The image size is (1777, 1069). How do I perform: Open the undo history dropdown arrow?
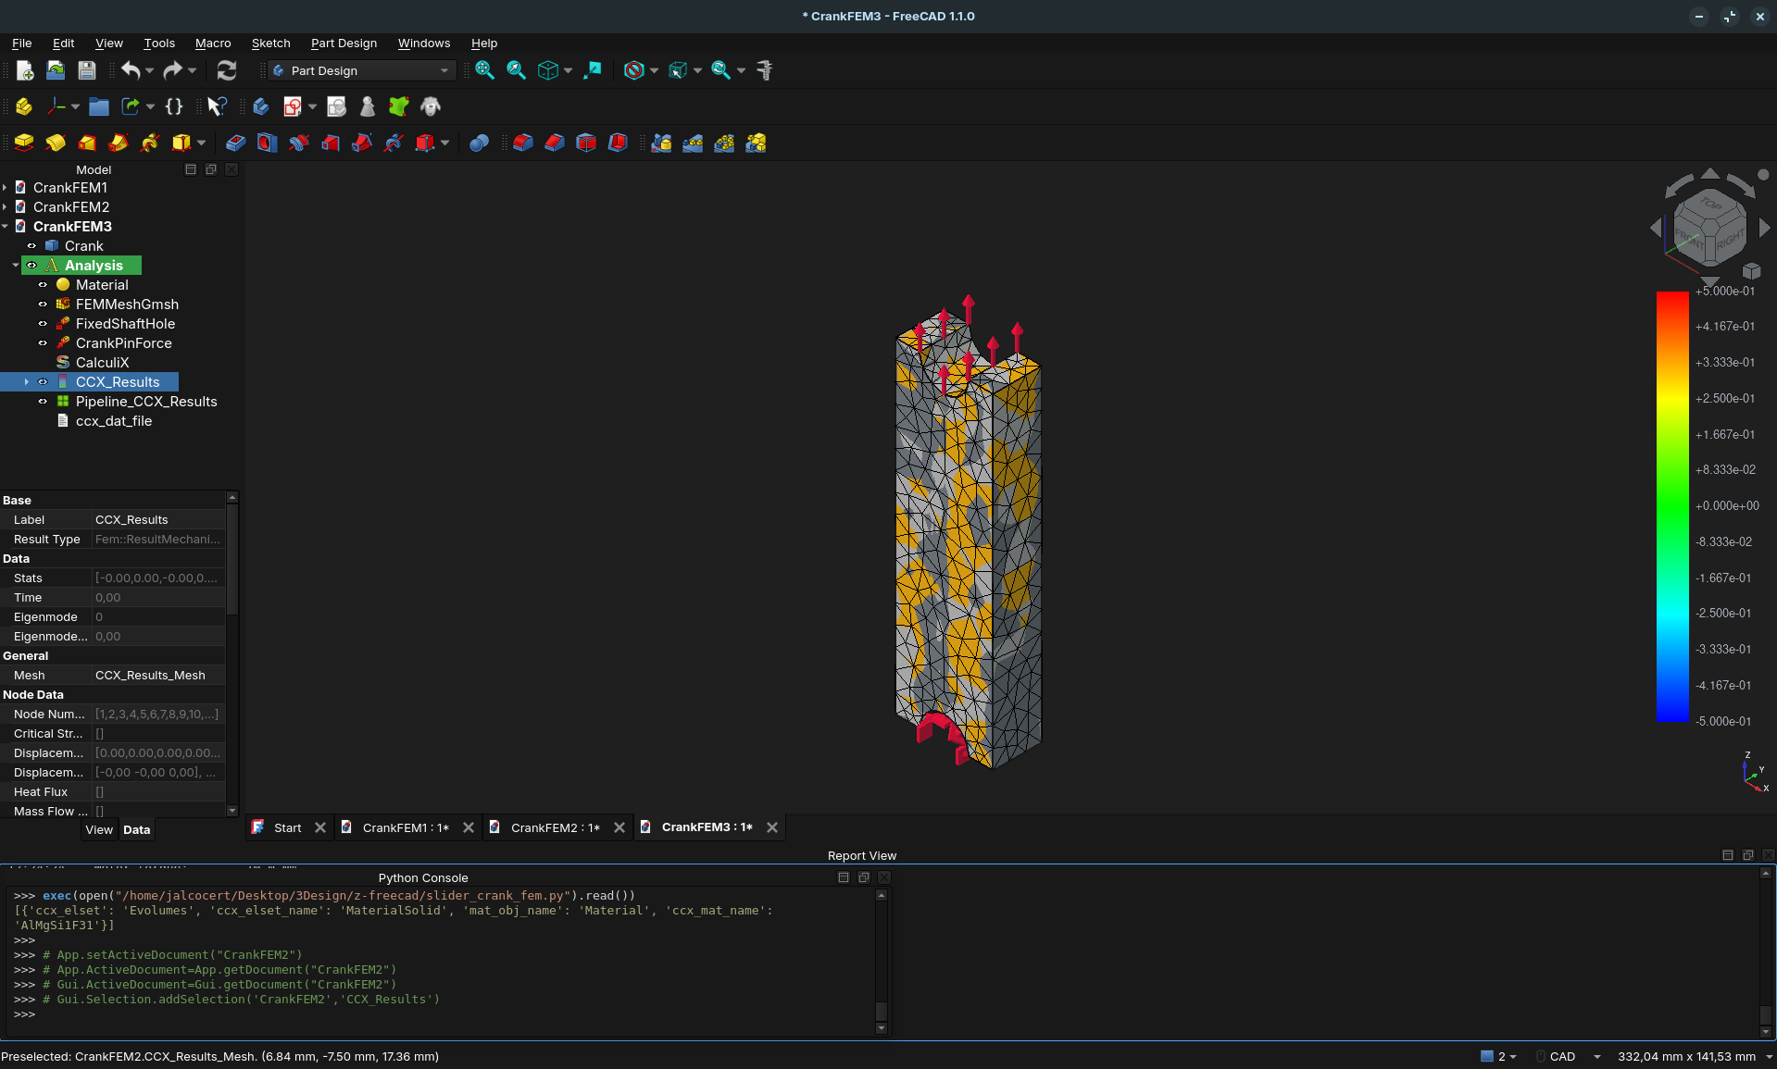click(x=150, y=70)
